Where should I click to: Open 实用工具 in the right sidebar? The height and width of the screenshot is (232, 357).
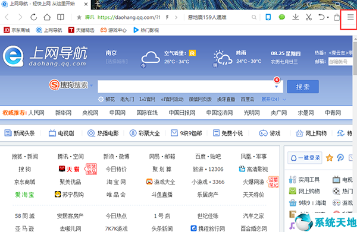point(304,180)
